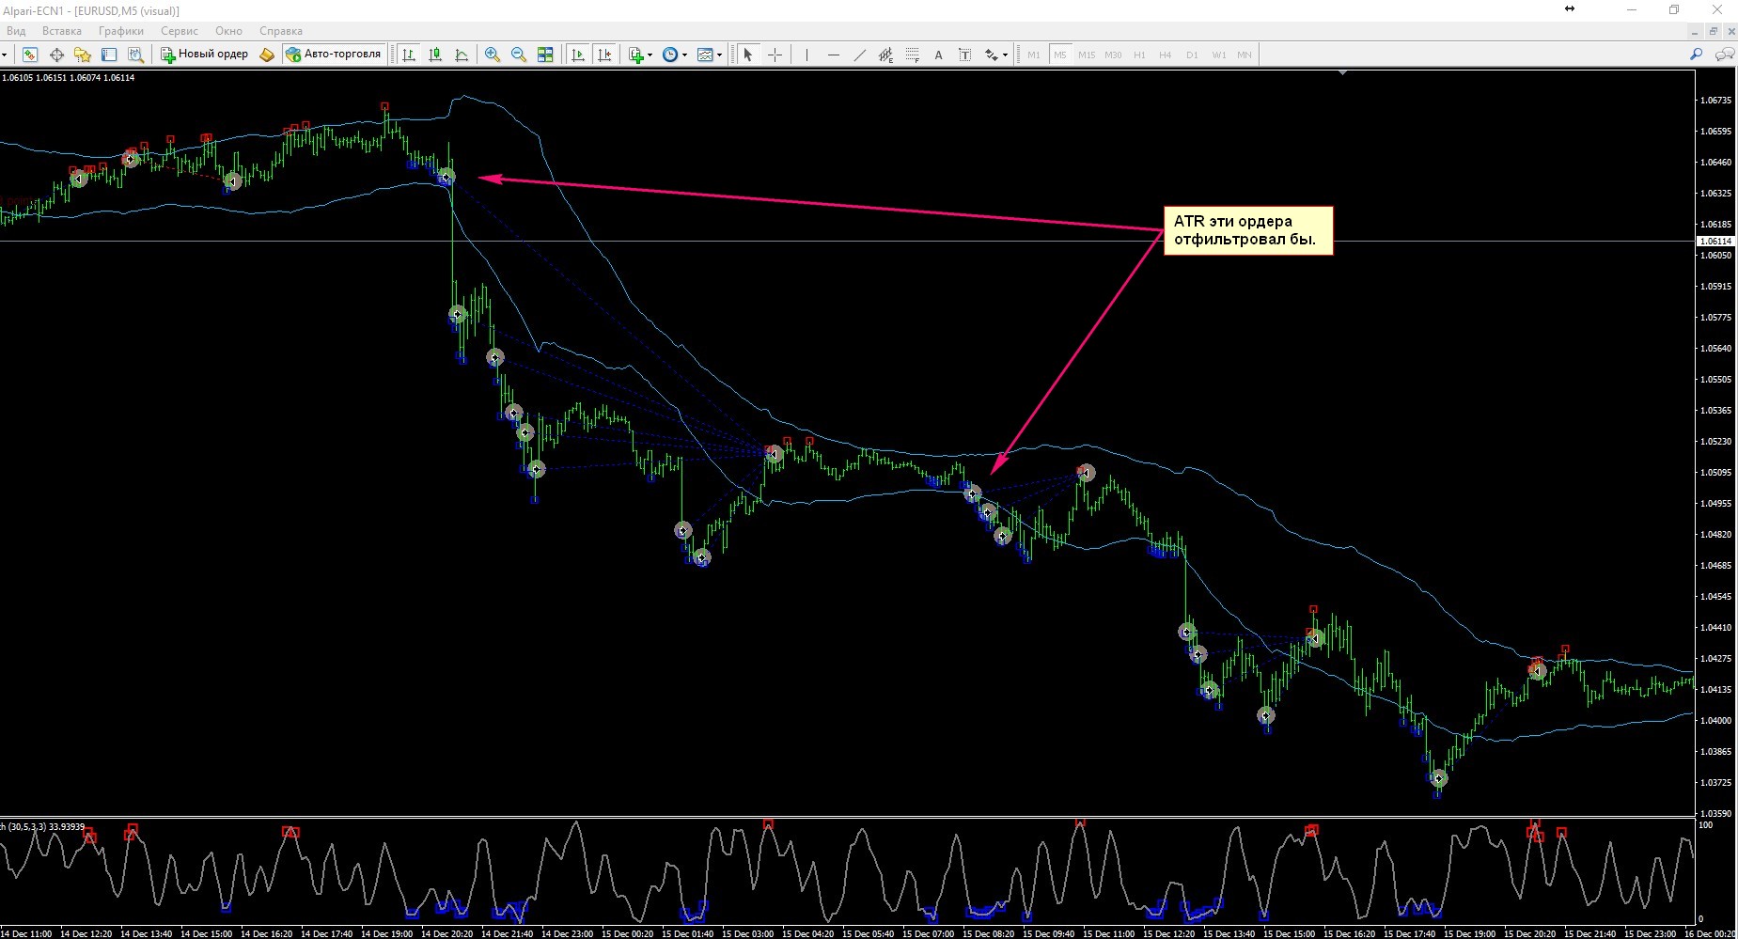The width and height of the screenshot is (1738, 939).
Task: Open the Strategy Tester magnifier icon
Action: coord(135,55)
